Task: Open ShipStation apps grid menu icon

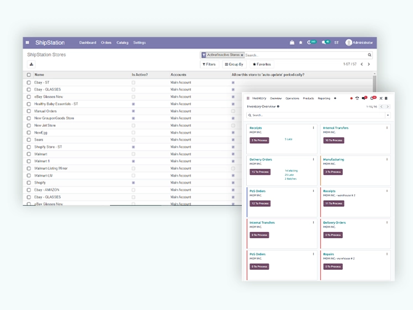Action: click(x=28, y=42)
